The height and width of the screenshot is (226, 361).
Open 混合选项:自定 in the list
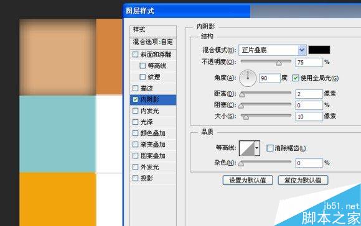(153, 42)
